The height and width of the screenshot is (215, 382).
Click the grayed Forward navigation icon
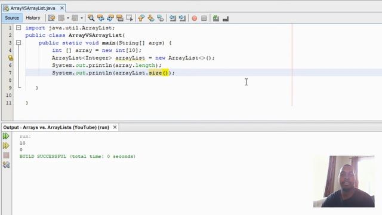tap(75, 18)
